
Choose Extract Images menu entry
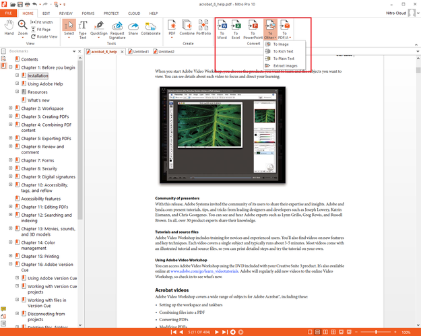285,66
